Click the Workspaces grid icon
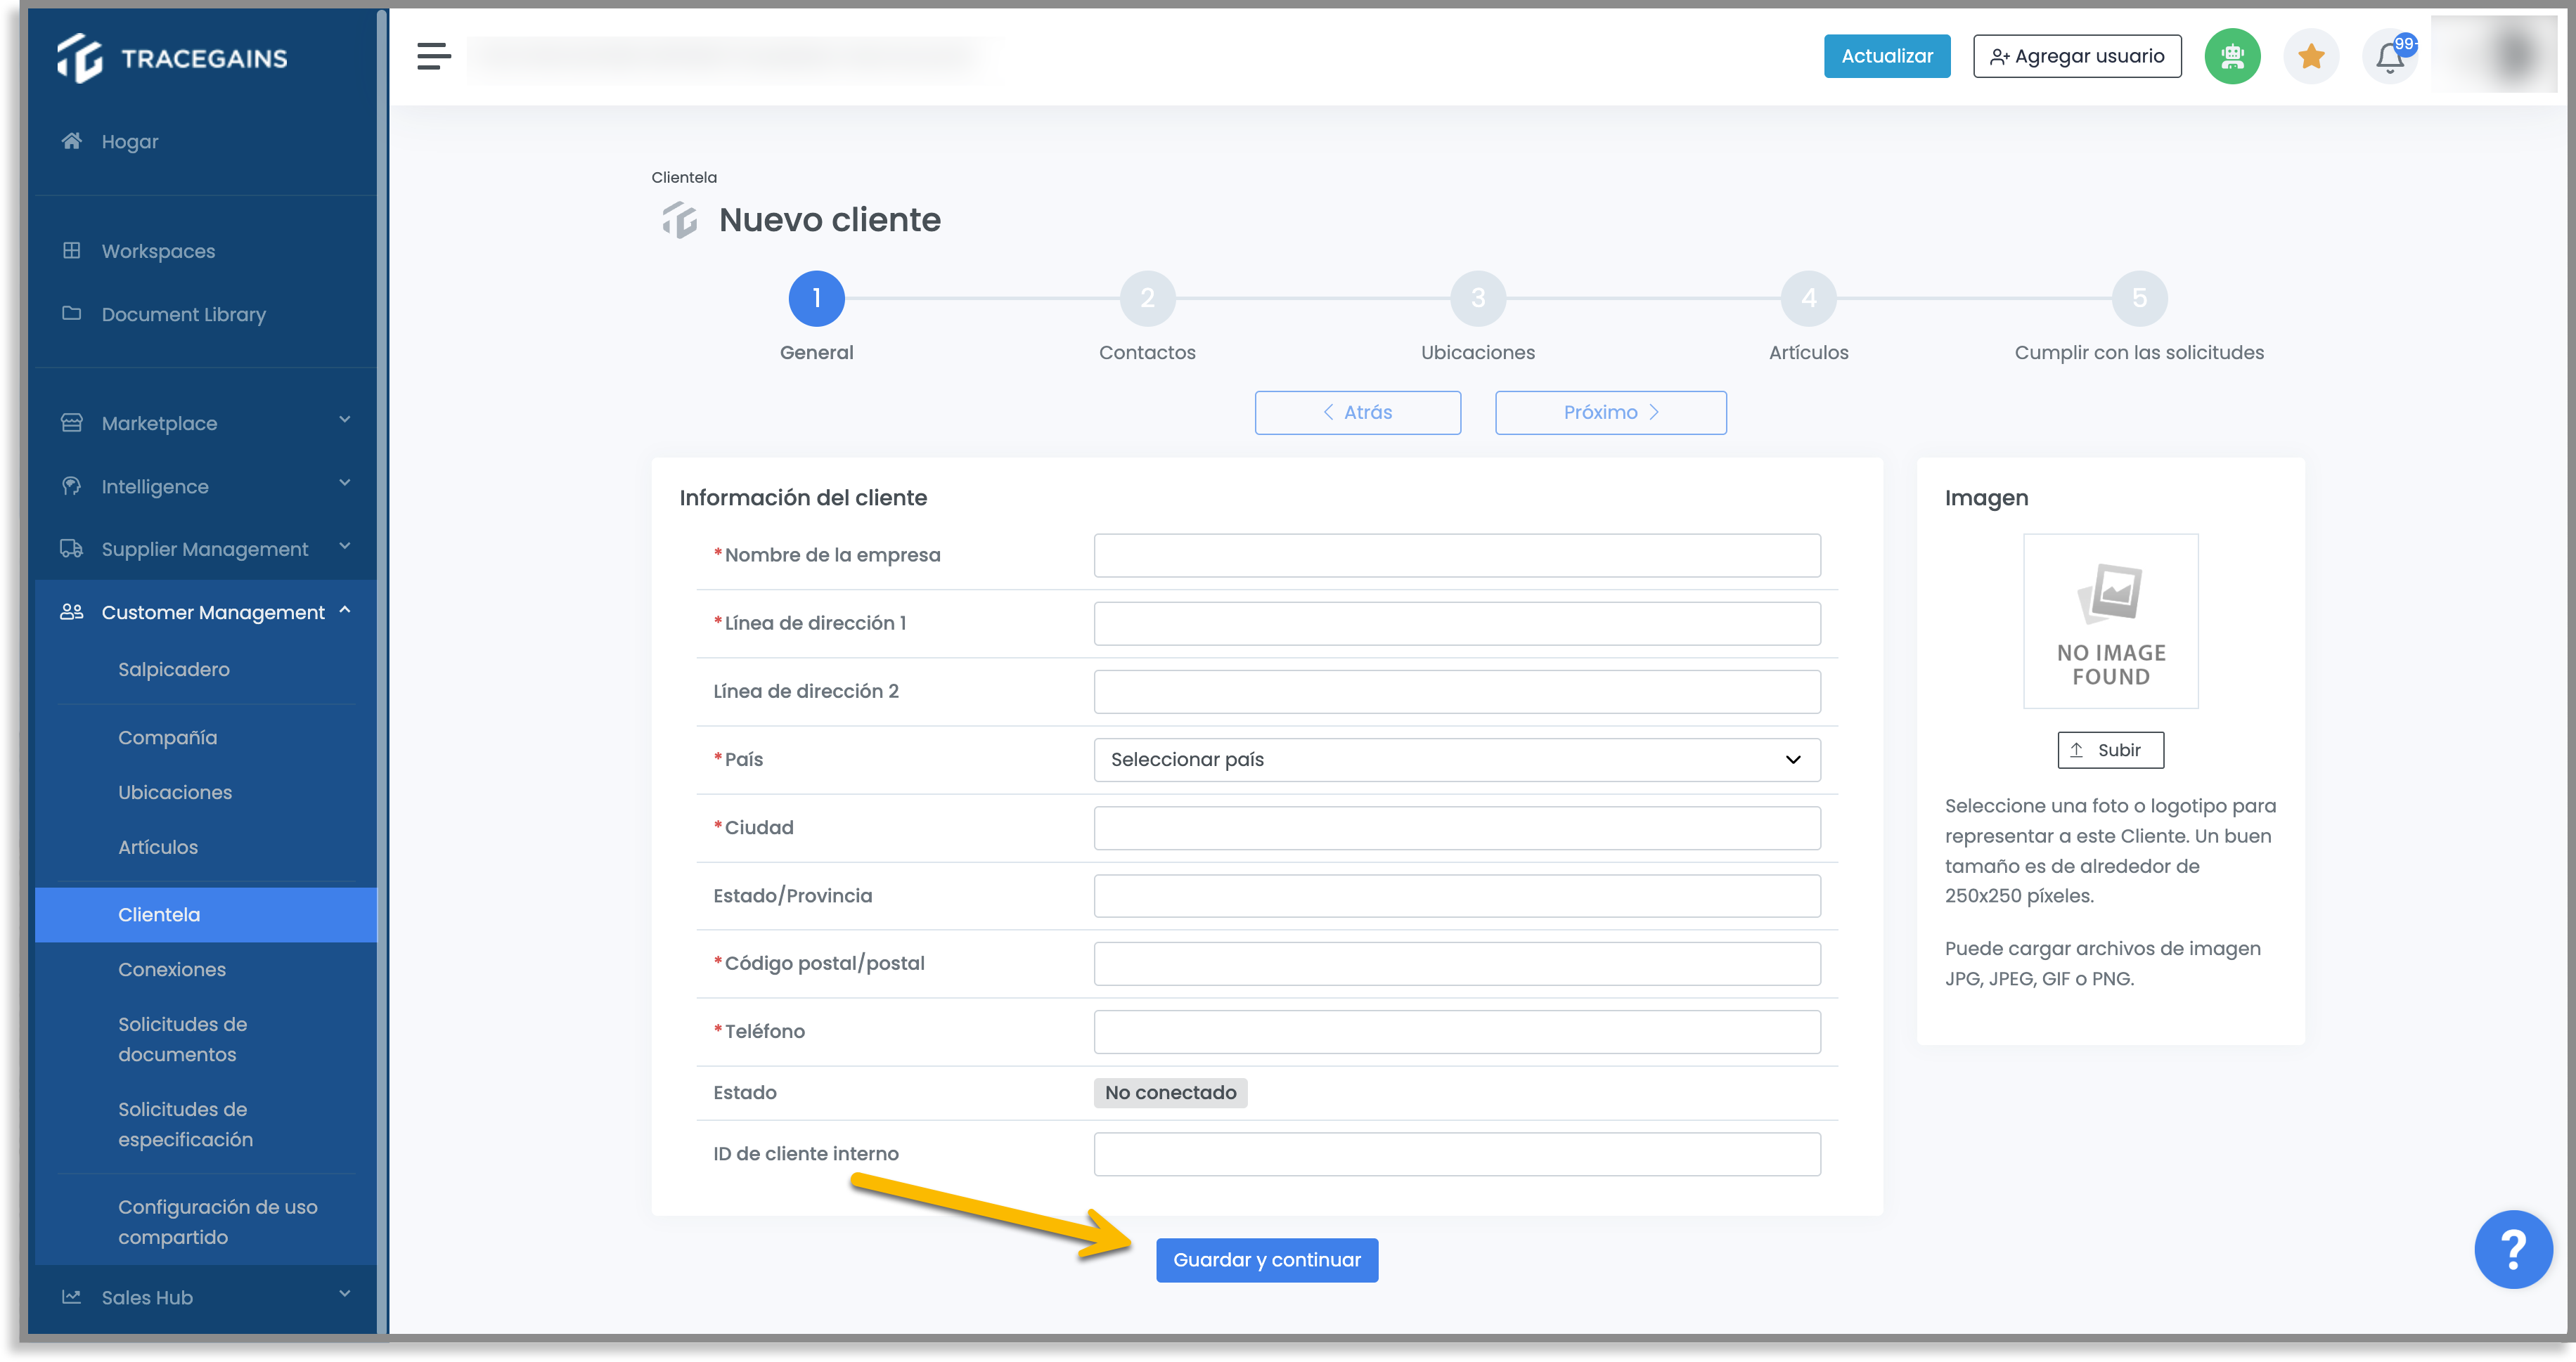The width and height of the screenshot is (2576, 1362). tap(71, 249)
